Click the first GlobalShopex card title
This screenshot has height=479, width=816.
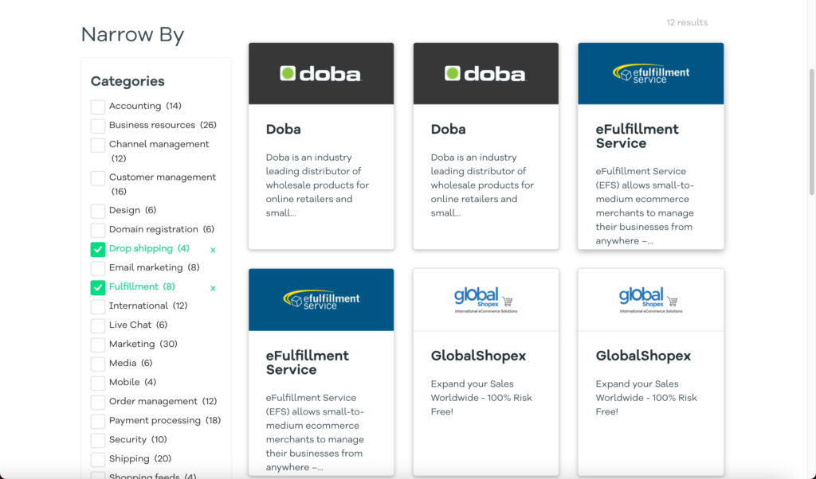pyautogui.click(x=478, y=356)
